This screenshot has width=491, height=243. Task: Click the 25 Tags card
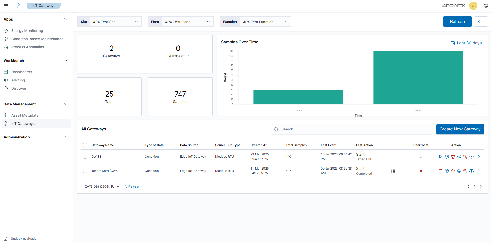(x=109, y=97)
